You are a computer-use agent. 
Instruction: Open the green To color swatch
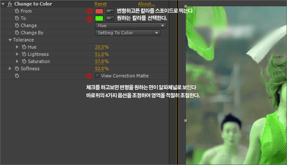point(99,18)
